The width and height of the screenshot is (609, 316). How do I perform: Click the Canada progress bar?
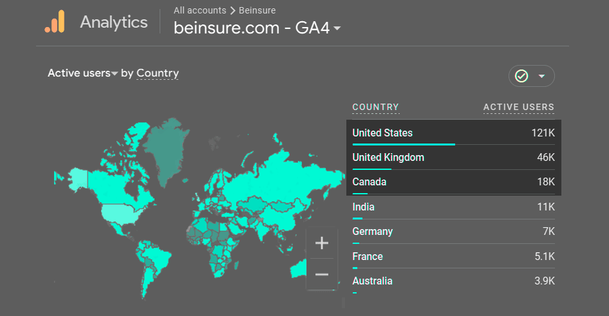tap(360, 194)
